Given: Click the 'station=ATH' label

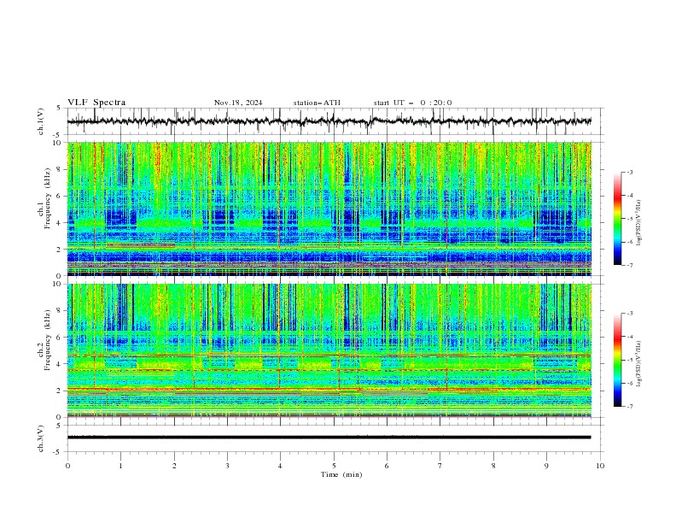Looking at the screenshot, I should click(x=317, y=103).
